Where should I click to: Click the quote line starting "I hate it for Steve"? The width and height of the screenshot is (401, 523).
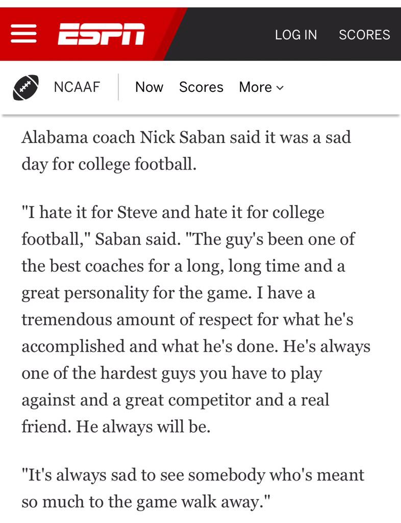pyautogui.click(x=173, y=212)
